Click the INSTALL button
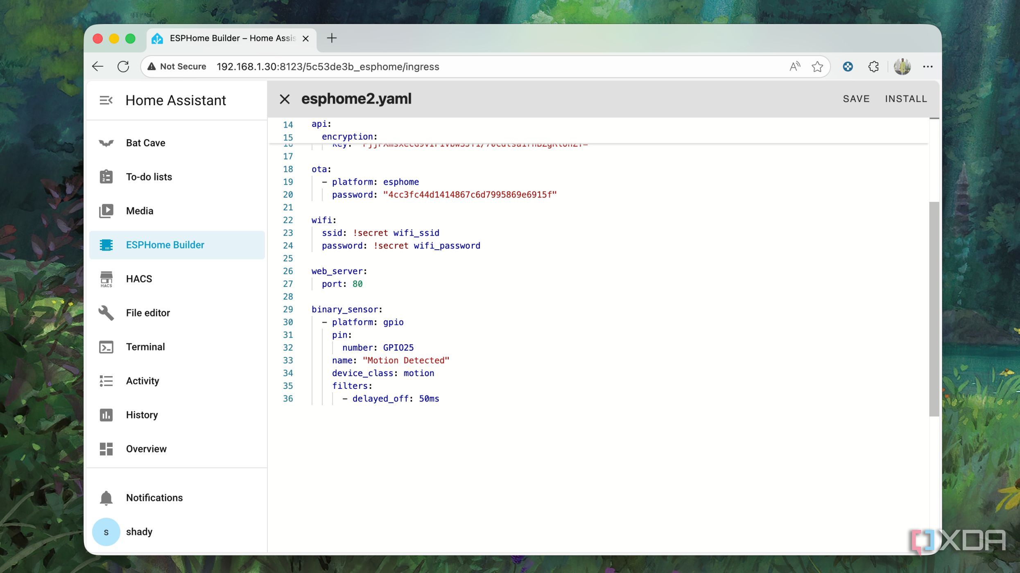 906,99
